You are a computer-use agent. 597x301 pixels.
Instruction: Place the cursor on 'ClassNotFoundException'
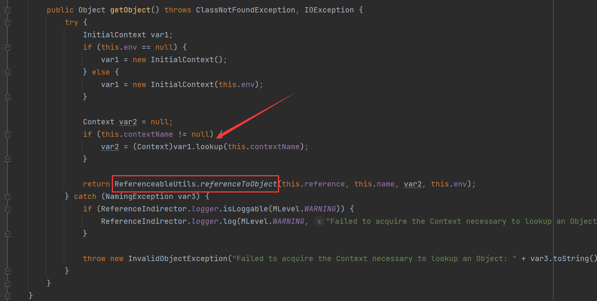pyautogui.click(x=246, y=10)
